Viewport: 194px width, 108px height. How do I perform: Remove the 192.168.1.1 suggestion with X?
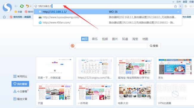[x=178, y=12]
